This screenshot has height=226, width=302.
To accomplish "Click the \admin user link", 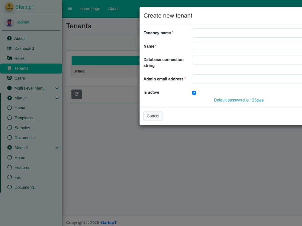I will pyautogui.click(x=23, y=22).
